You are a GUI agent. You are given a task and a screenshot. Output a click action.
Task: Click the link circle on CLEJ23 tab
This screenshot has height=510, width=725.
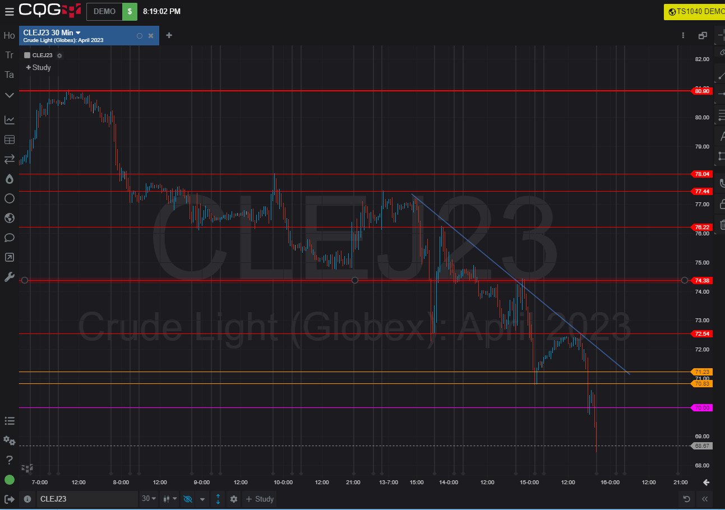click(140, 36)
